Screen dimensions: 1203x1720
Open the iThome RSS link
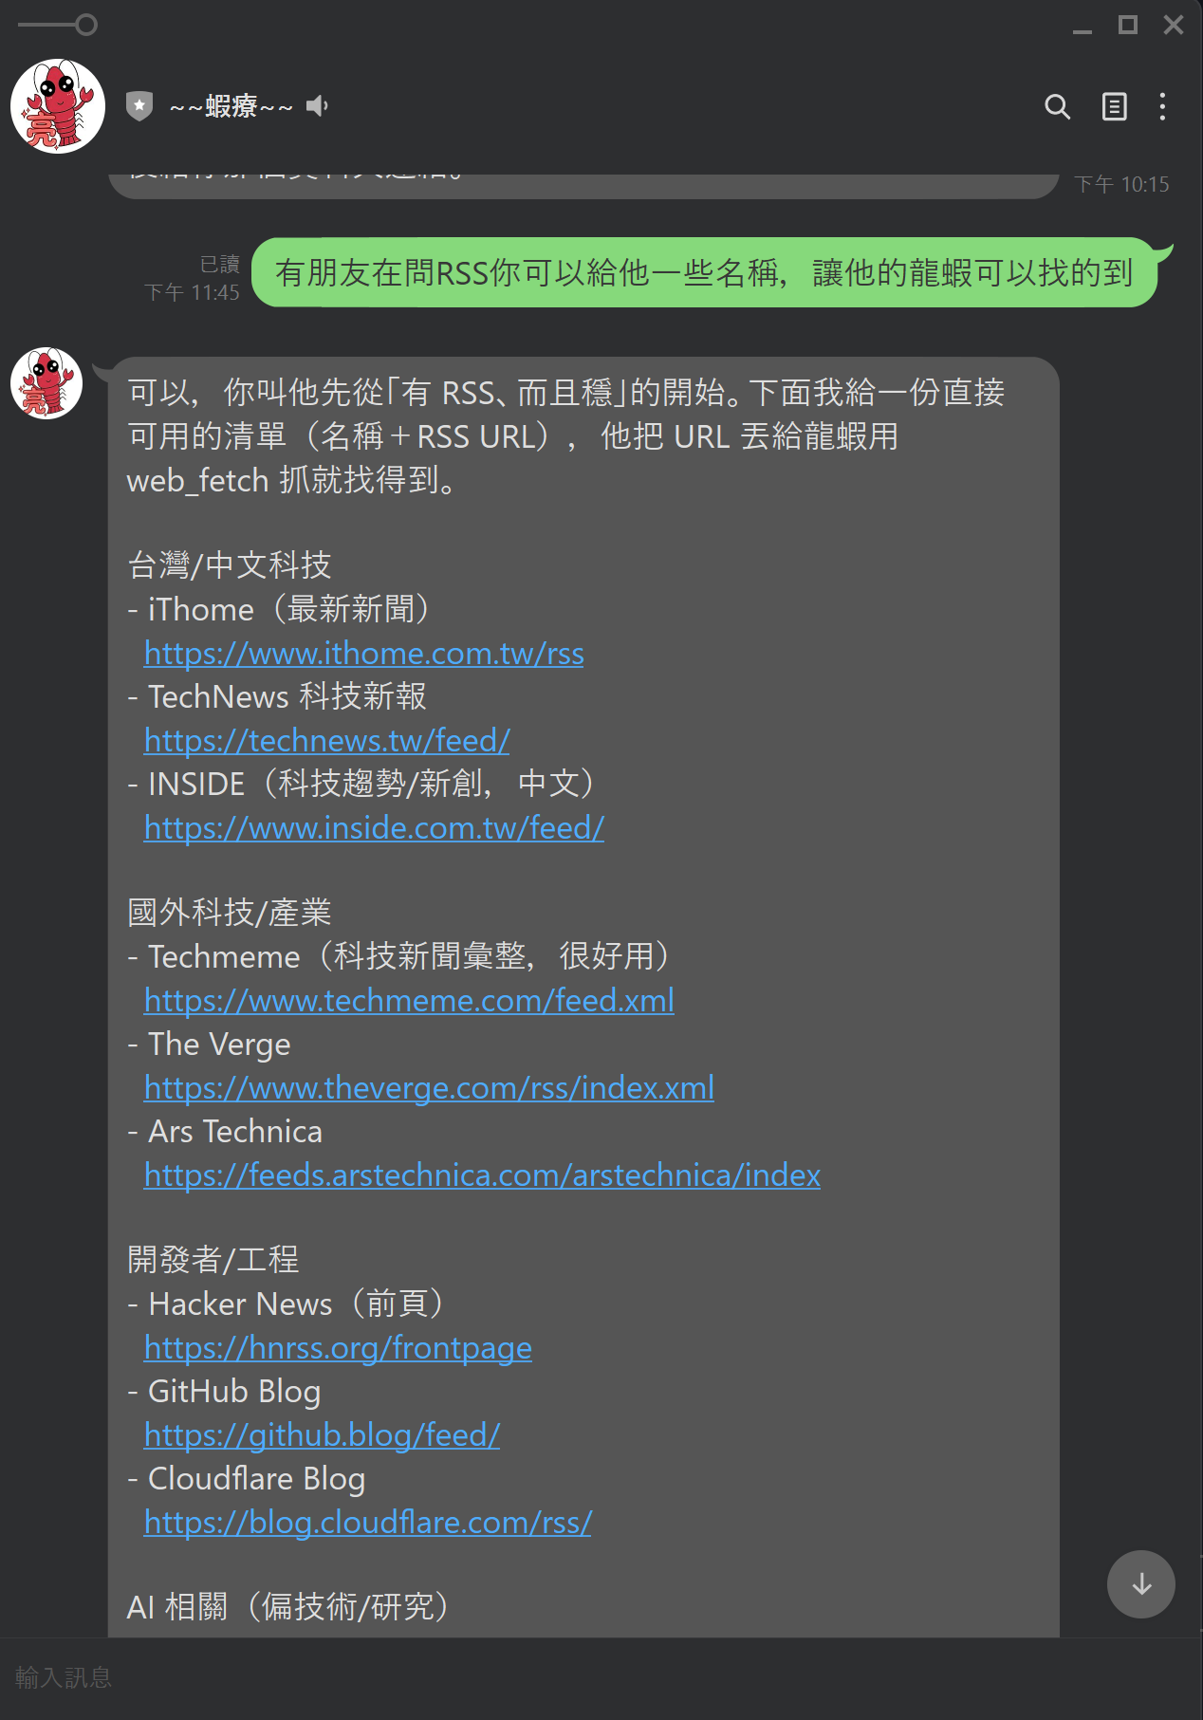pos(363,653)
